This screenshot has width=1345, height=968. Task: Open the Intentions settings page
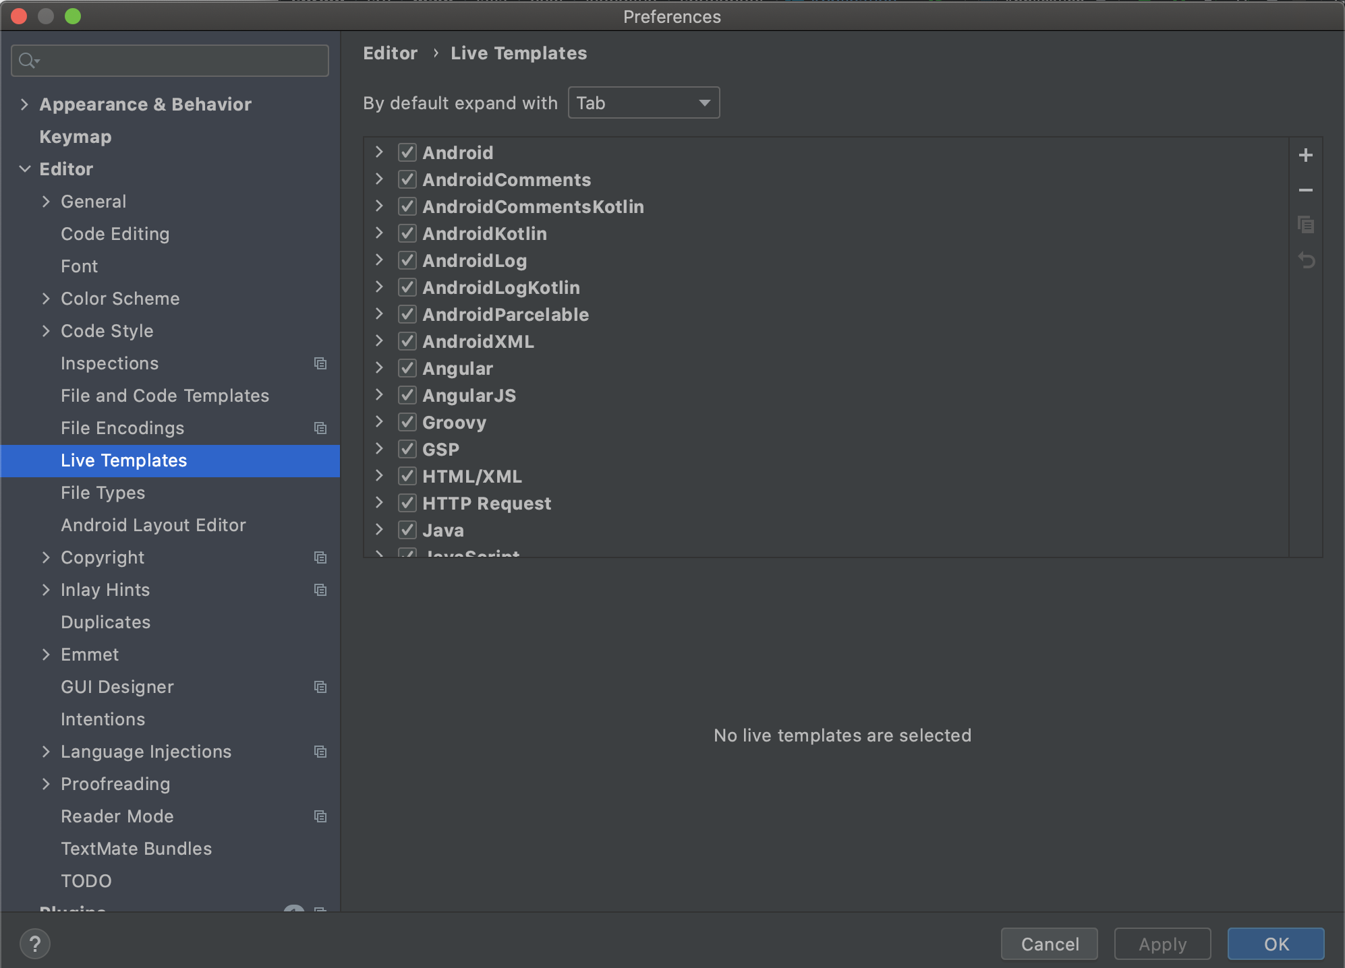[x=103, y=719]
